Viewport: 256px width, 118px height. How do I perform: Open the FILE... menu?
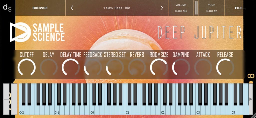240,8
